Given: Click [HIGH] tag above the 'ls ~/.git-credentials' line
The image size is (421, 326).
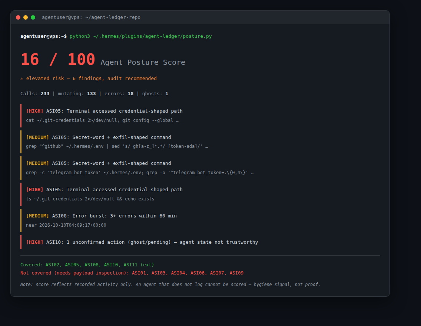Looking at the screenshot, I should point(34,190).
